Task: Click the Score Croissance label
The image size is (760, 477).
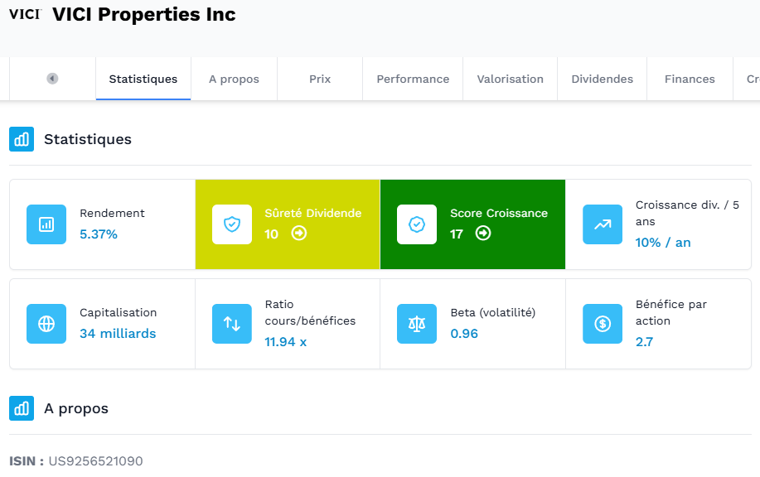Action: pyautogui.click(x=499, y=213)
